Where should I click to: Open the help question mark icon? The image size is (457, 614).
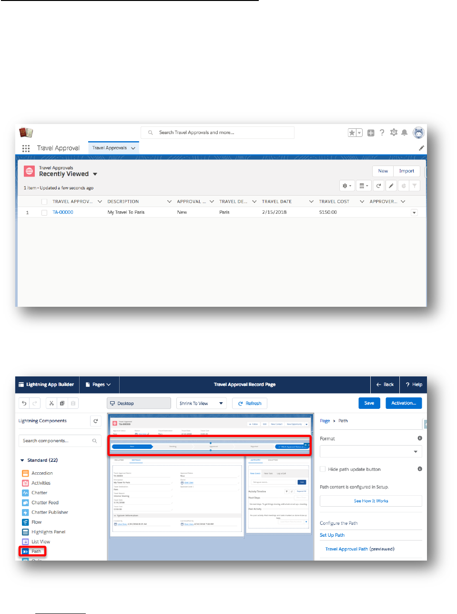coord(382,133)
